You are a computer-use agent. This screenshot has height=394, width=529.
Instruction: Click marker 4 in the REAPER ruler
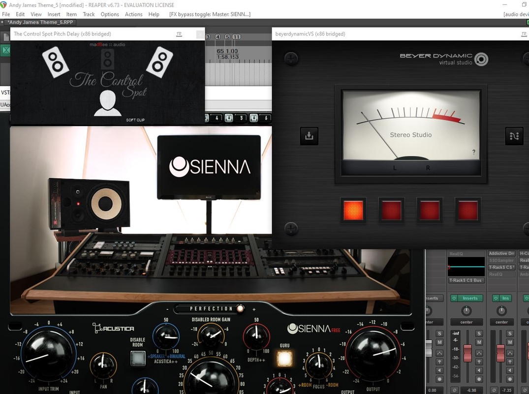coord(218,37)
